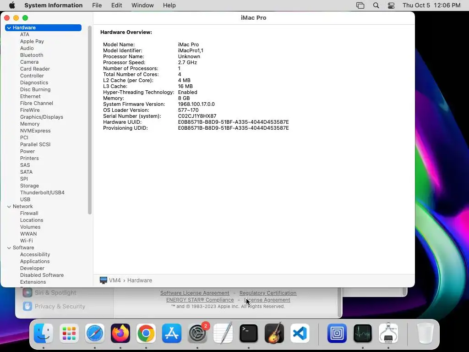This screenshot has width=469, height=352.
Task: Open the App Store dock icon
Action: [x=172, y=333]
